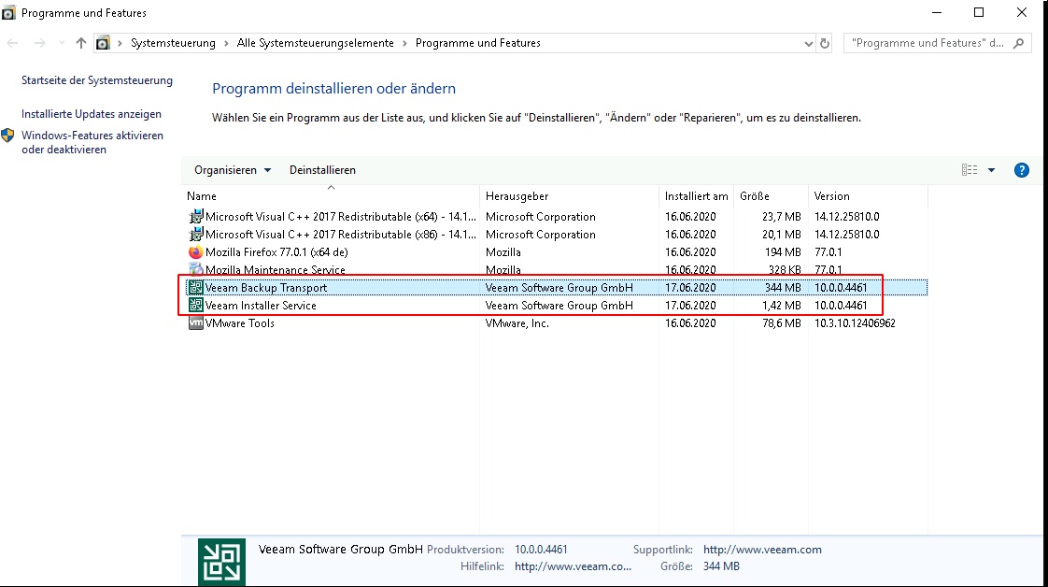
Task: Click the 78,6 MB size cell
Action: (x=781, y=322)
